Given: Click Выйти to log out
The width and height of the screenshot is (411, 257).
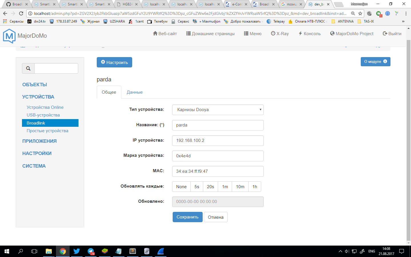Looking at the screenshot, I should [x=392, y=34].
